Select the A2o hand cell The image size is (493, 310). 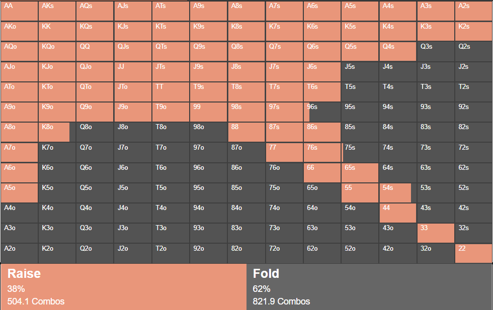(x=19, y=253)
